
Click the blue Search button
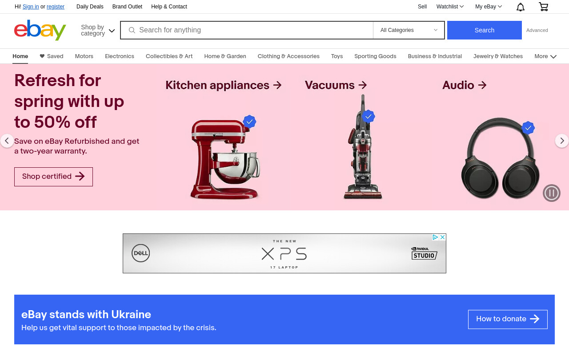click(x=485, y=30)
